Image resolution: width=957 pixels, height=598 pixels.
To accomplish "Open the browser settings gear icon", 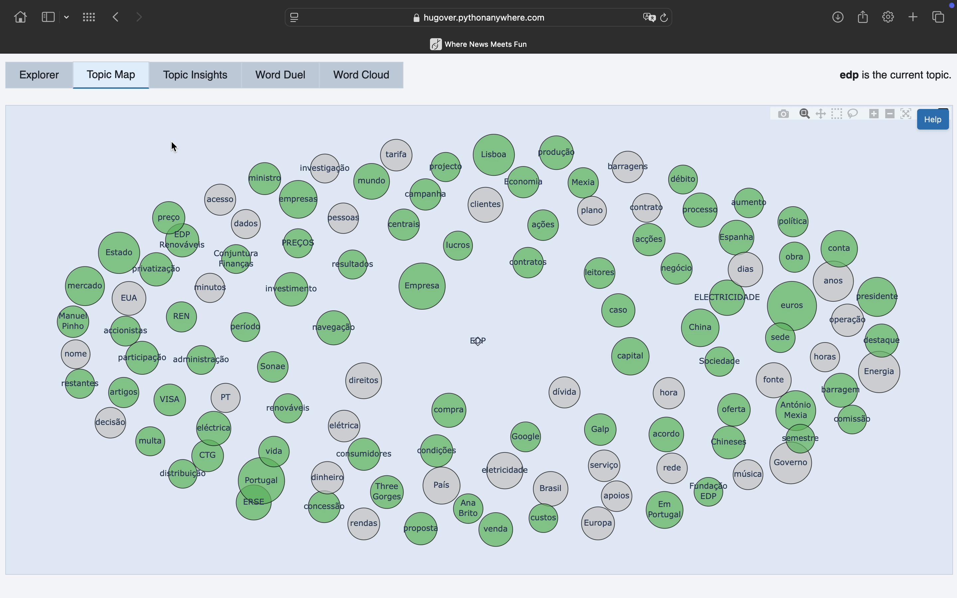I will (x=888, y=17).
